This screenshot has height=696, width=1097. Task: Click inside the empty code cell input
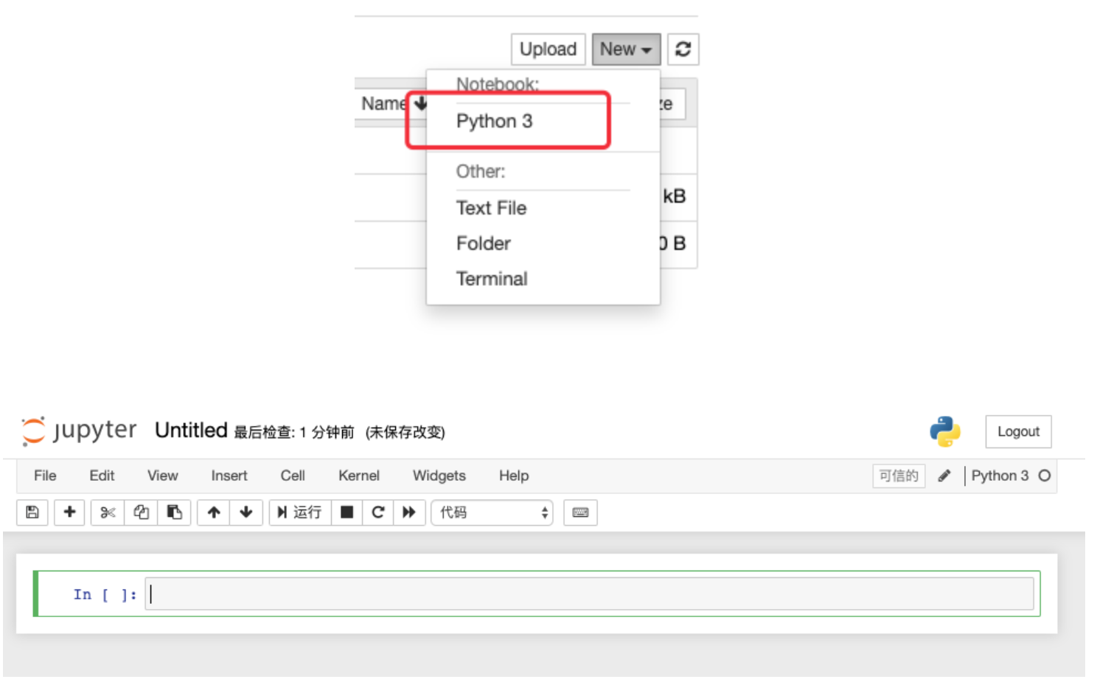tap(590, 594)
